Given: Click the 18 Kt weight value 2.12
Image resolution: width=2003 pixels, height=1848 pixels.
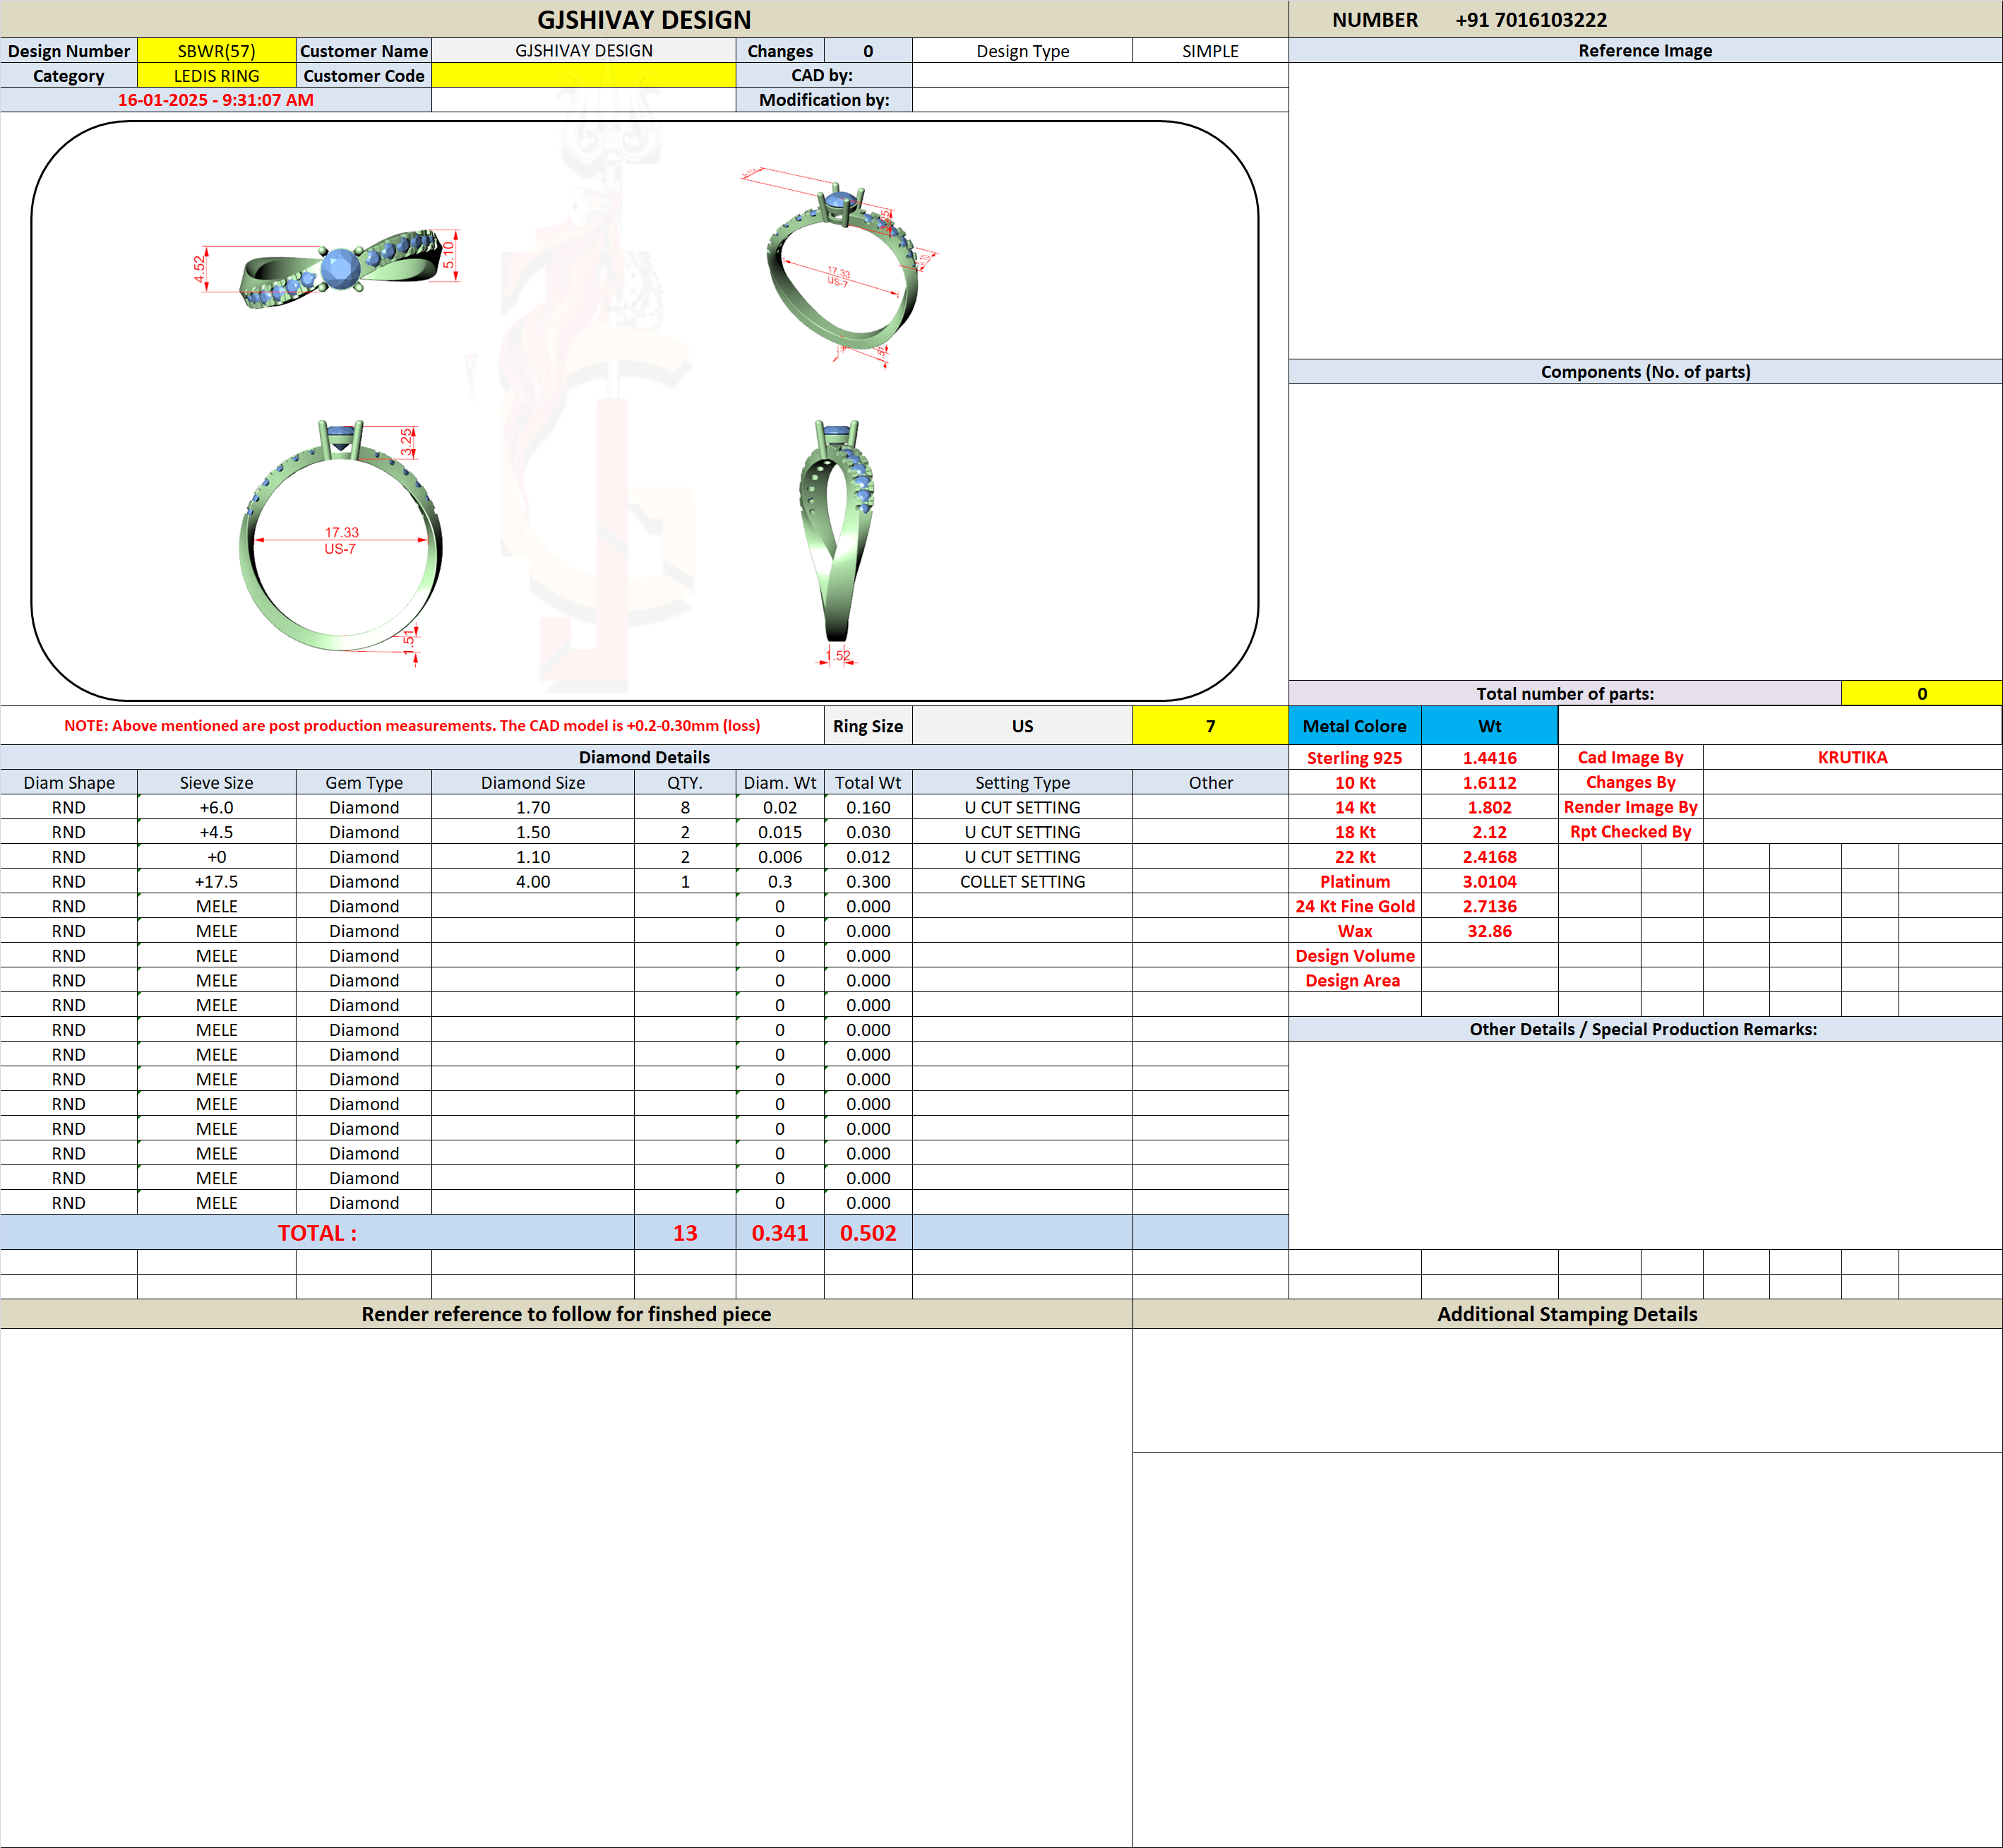Looking at the screenshot, I should click(1489, 832).
